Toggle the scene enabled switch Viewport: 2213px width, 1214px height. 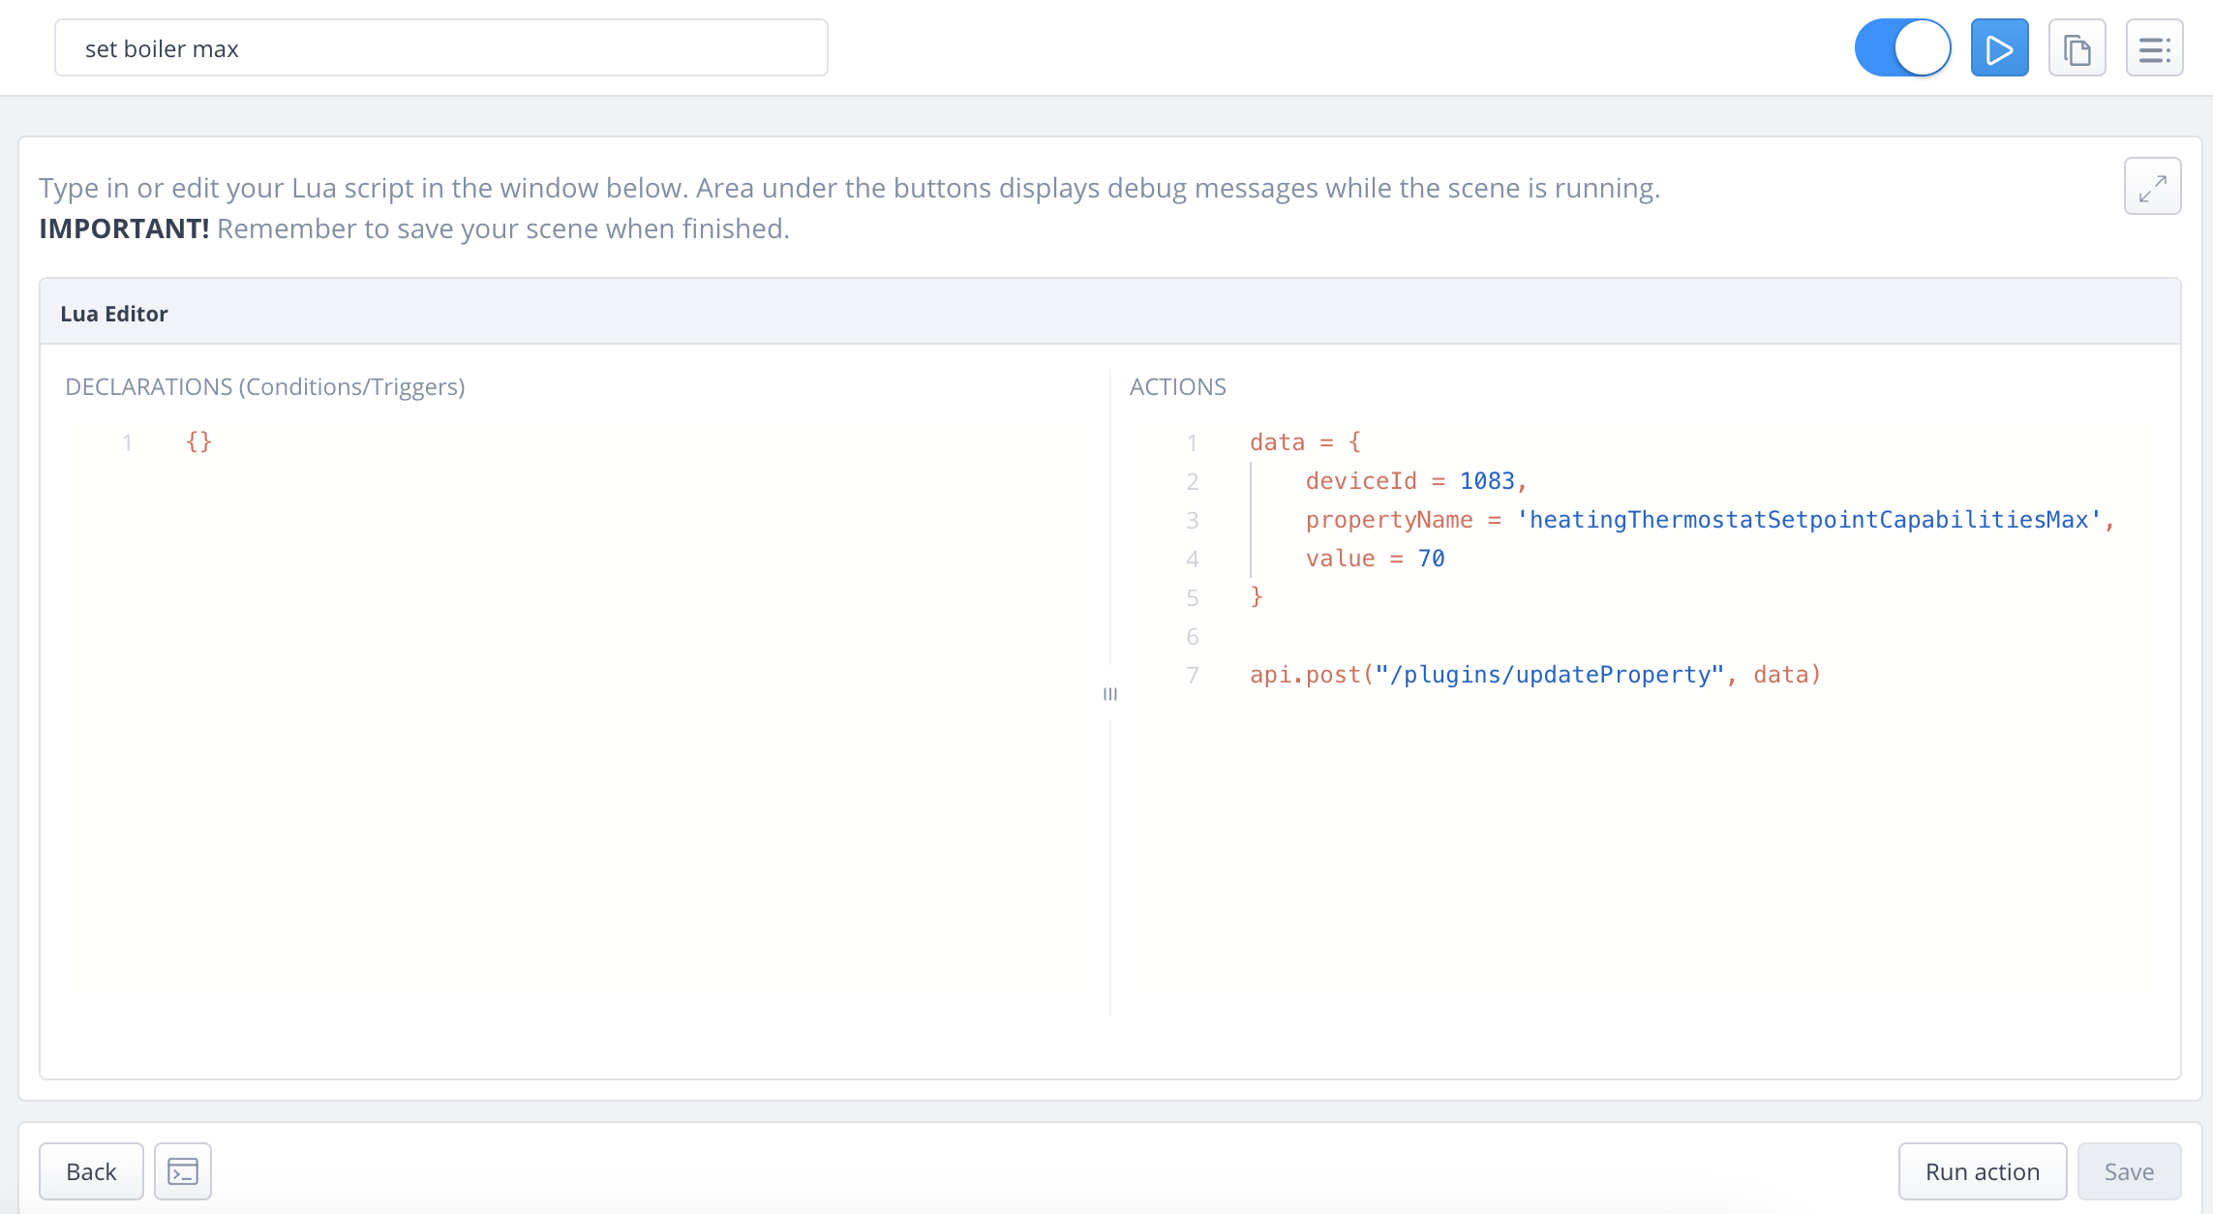click(x=1902, y=48)
